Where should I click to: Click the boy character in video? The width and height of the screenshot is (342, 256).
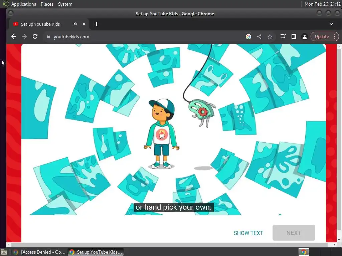click(x=162, y=134)
